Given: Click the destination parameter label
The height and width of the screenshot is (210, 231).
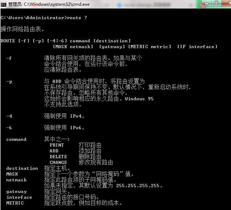Looking at the screenshot, I should point(22,168).
